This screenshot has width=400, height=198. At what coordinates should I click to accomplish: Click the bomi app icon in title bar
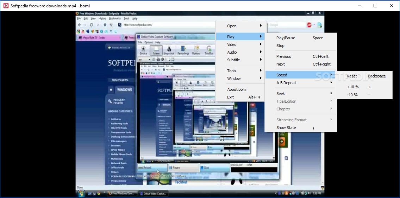[x=6, y=6]
